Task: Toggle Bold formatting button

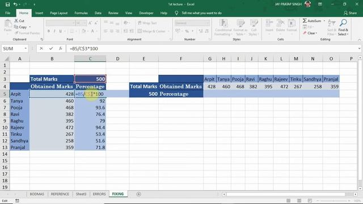Action: click(49, 31)
